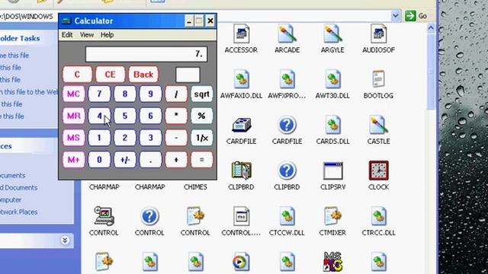Open the Edit menu in Calculator
Image resolution: width=488 pixels, height=274 pixels.
click(x=67, y=35)
